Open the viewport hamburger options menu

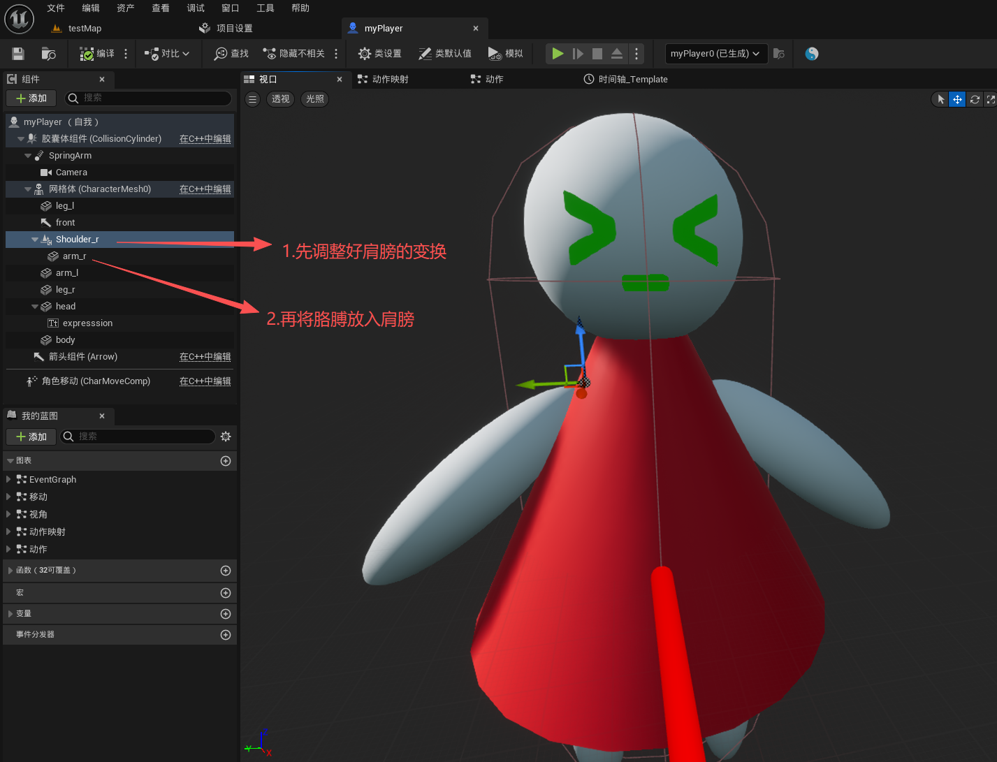[253, 99]
